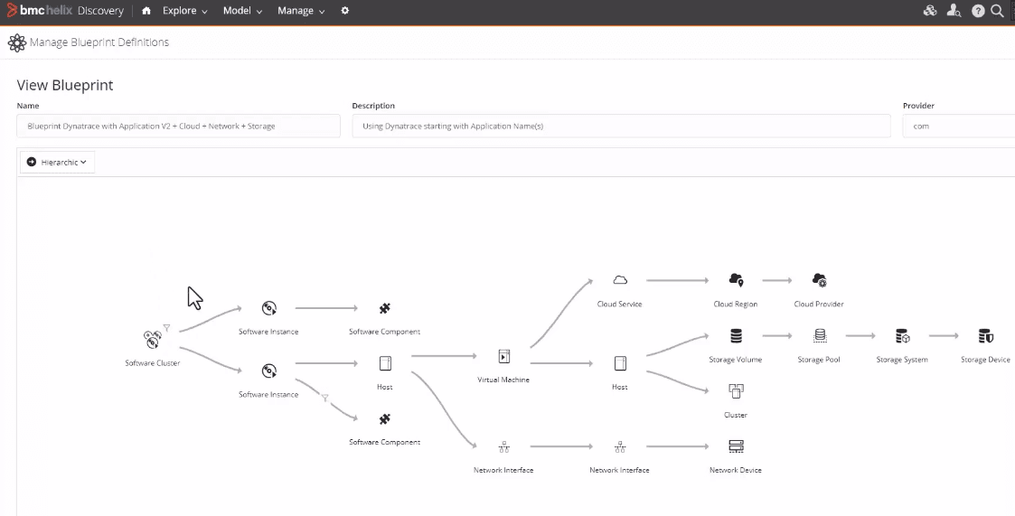Image resolution: width=1015 pixels, height=516 pixels.
Task: Click the Cluster node icon
Action: 736,391
